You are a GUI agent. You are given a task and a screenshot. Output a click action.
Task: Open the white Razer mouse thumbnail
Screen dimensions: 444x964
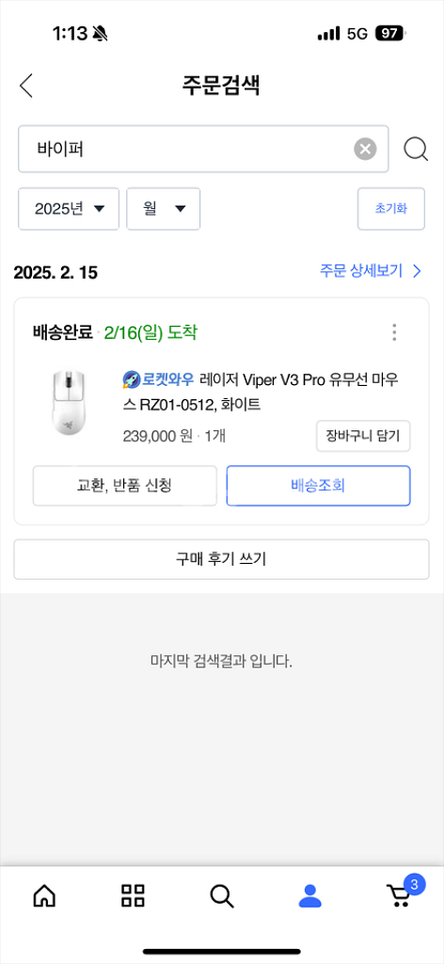click(69, 403)
